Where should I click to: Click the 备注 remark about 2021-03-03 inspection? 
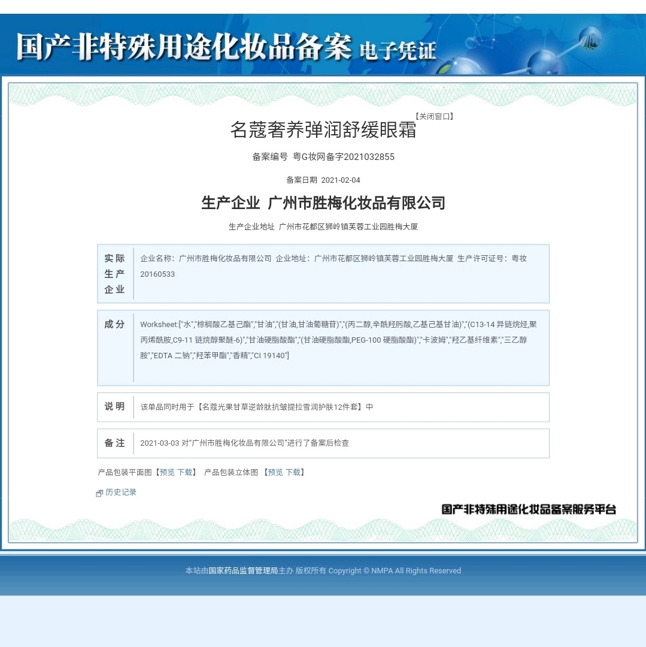[x=244, y=443]
